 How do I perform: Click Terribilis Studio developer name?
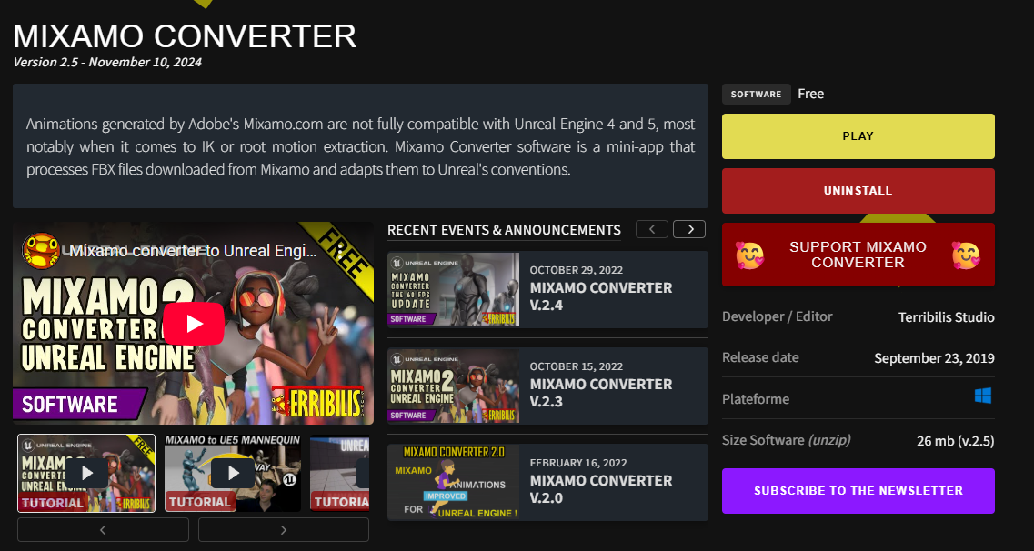click(x=947, y=317)
